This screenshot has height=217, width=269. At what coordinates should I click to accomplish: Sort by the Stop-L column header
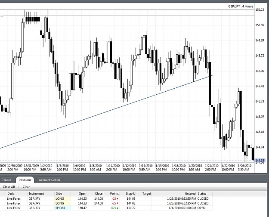(127, 193)
